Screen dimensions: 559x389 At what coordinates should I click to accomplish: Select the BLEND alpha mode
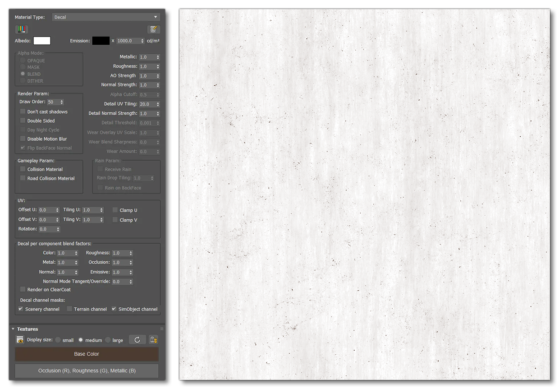(23, 74)
